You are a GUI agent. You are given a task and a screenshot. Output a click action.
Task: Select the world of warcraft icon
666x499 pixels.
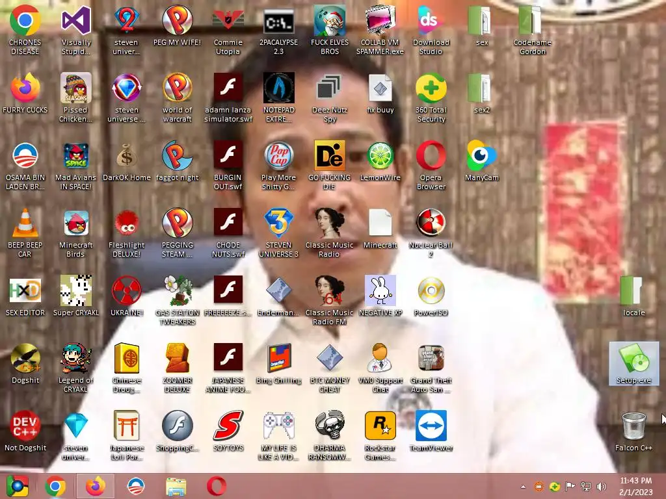click(177, 97)
